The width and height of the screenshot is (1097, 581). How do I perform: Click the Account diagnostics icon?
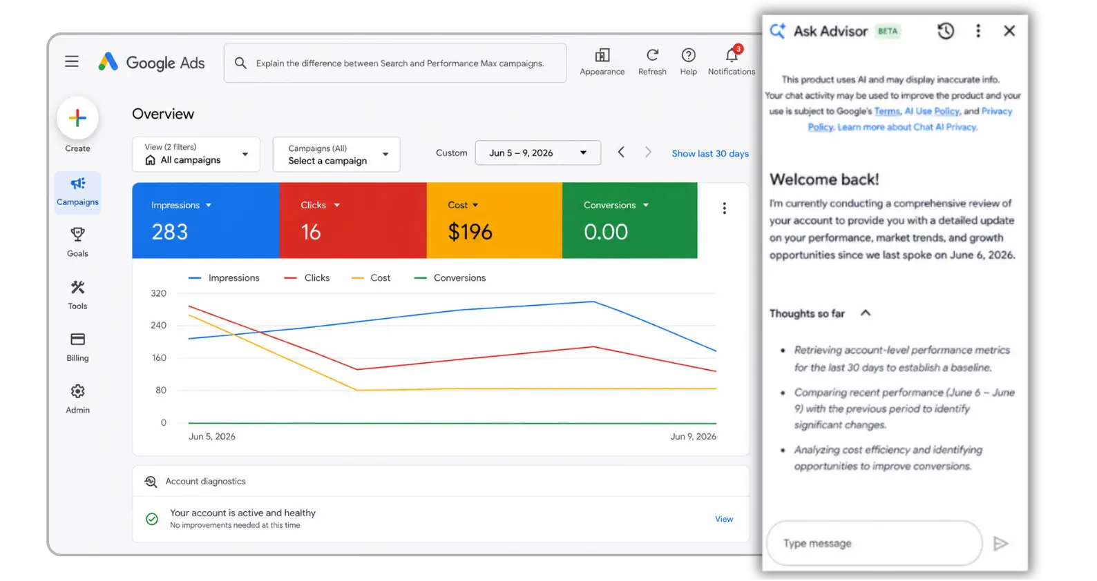pos(151,482)
